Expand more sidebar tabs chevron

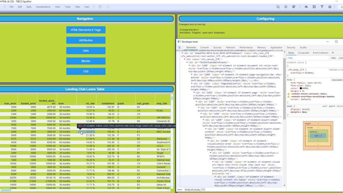333,53
